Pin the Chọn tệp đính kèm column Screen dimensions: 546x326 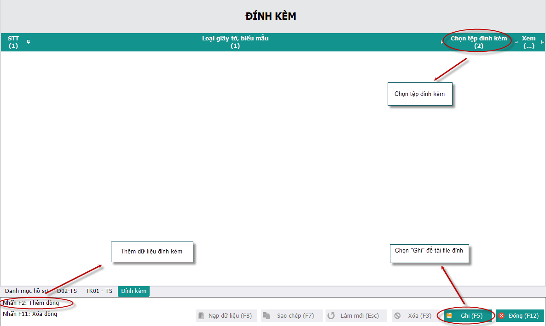click(516, 42)
